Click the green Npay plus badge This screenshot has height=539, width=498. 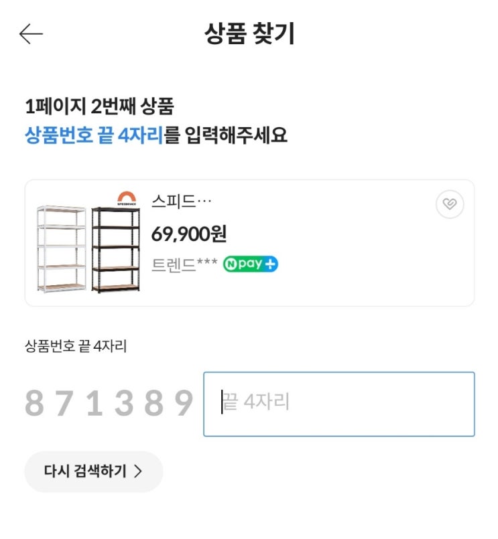[251, 264]
